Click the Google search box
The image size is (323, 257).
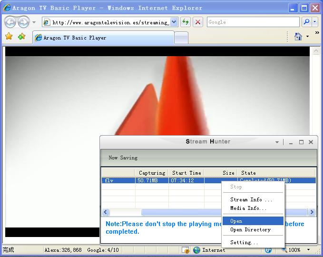(x=253, y=22)
